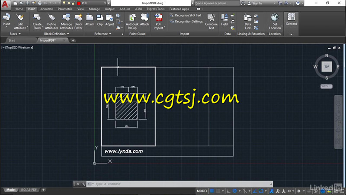346x195 pixels.
Task: Open the Express Tools ribbon tab
Action: click(x=156, y=9)
